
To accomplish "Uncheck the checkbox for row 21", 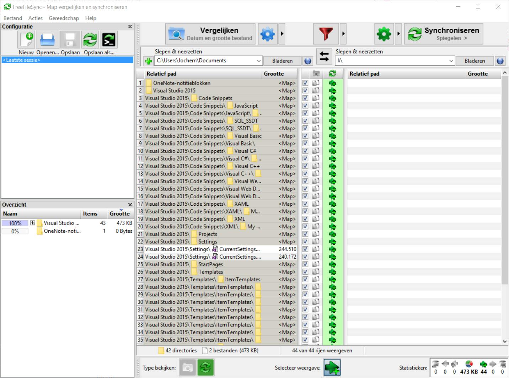I will click(x=305, y=234).
